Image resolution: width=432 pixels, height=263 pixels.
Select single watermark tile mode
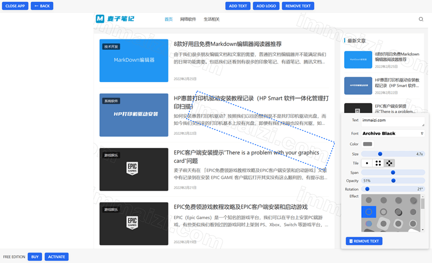tap(367, 163)
